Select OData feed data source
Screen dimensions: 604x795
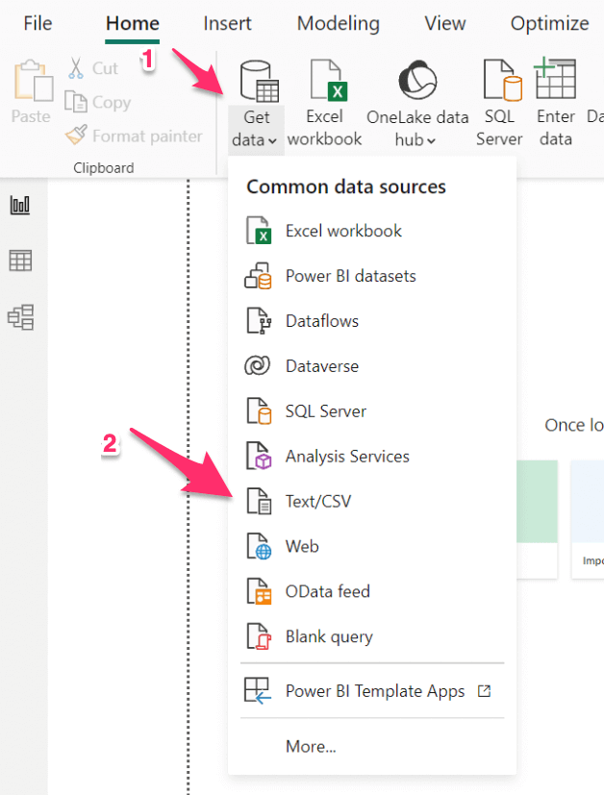pos(372,592)
